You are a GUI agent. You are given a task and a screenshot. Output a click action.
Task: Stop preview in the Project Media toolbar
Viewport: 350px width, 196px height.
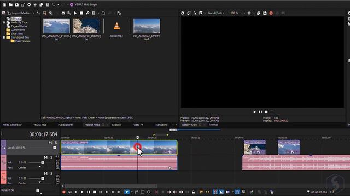(81, 13)
